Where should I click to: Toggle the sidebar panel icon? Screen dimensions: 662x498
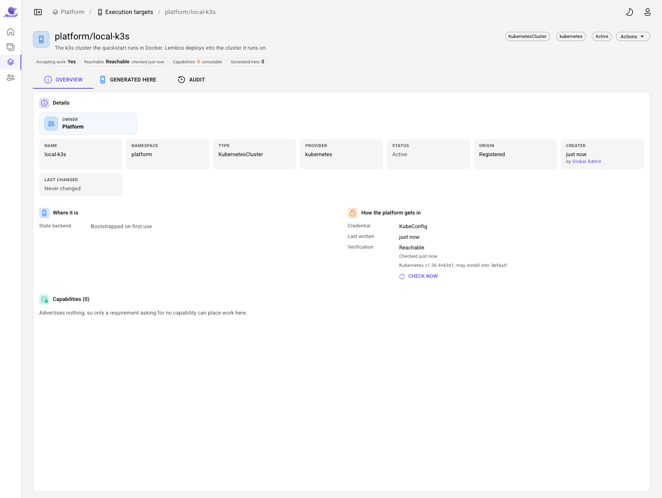pos(38,12)
